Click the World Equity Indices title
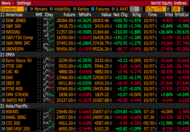This screenshot has height=132, width=190. (169, 3)
